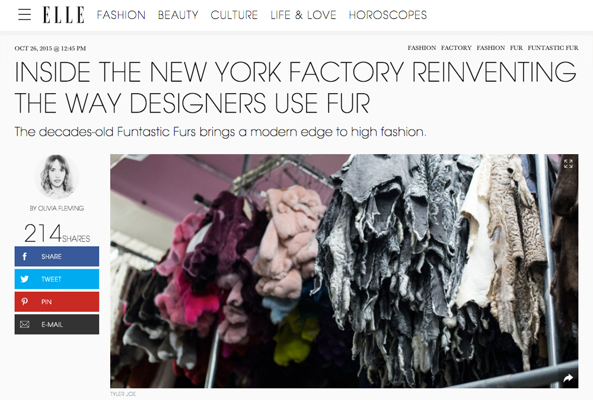The height and width of the screenshot is (402, 593).
Task: Click the FACTORY tag link
Action: pos(456,48)
